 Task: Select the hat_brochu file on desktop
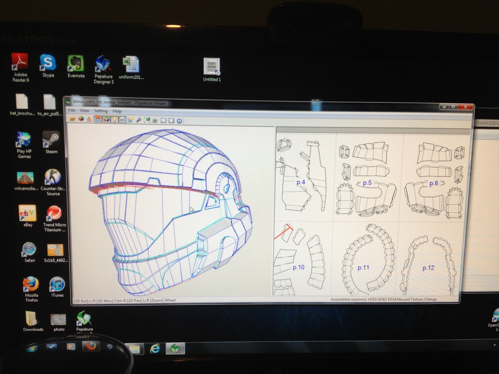coord(22,105)
